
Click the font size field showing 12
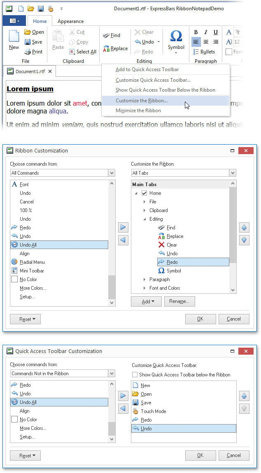point(237,42)
